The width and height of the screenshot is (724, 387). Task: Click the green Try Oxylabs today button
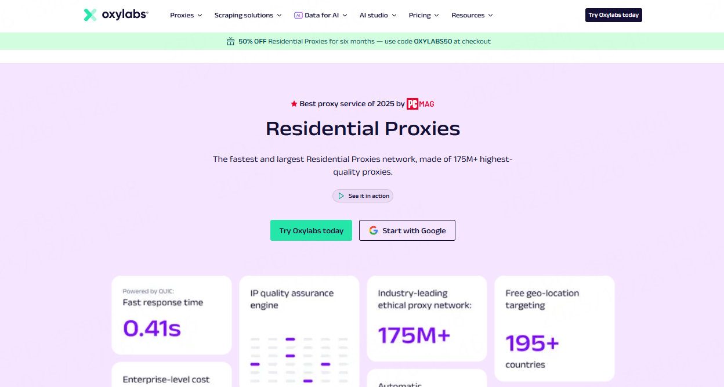coord(311,230)
